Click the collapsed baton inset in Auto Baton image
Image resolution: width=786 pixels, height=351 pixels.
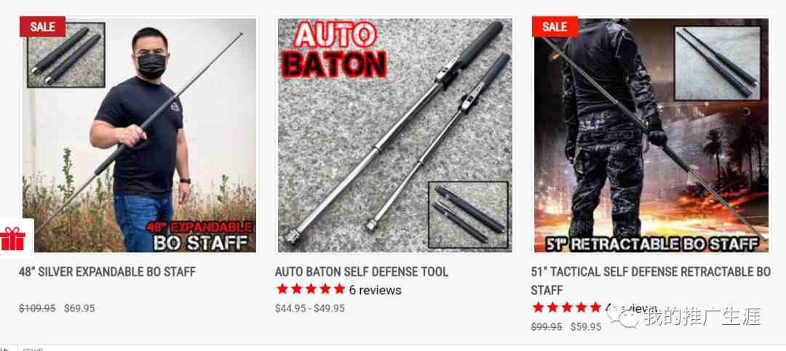coord(468,215)
